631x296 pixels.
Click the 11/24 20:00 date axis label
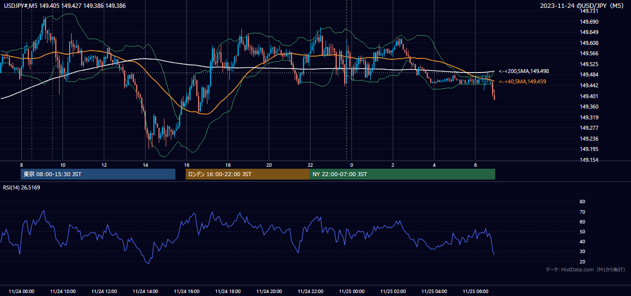pos(269,291)
